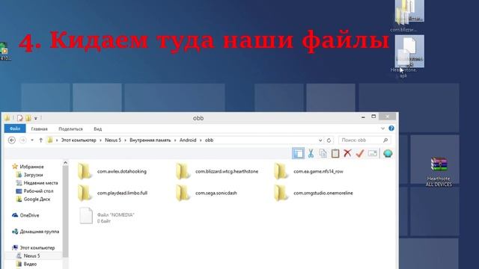Select Загрузки in navigation pane

point(30,175)
